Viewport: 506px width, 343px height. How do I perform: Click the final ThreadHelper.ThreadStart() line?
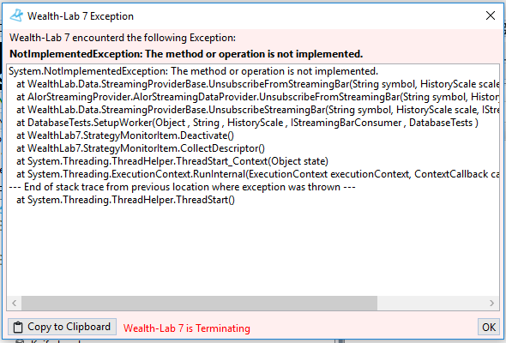[x=125, y=200]
